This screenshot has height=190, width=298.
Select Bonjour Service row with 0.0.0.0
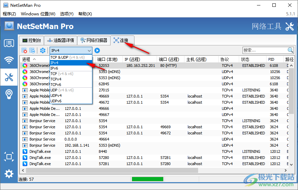155,139
